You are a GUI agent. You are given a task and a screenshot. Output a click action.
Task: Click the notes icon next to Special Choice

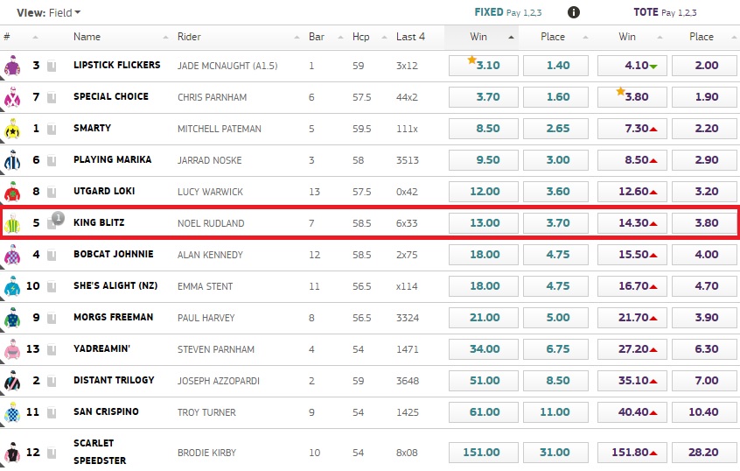(52, 97)
